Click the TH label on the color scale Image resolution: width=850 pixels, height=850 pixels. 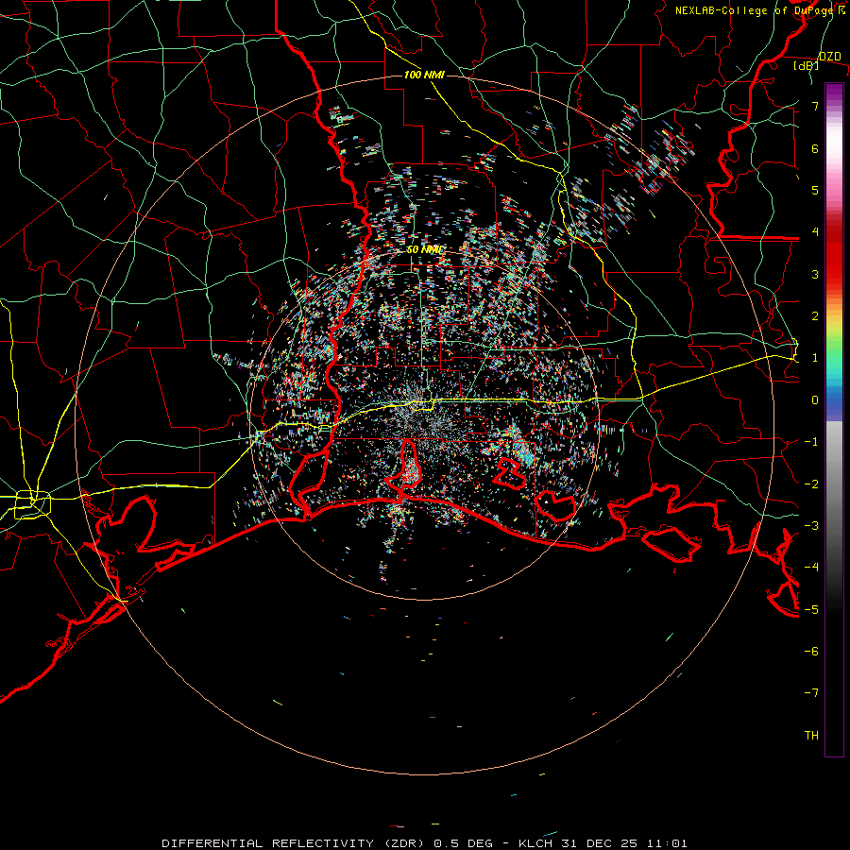811,736
